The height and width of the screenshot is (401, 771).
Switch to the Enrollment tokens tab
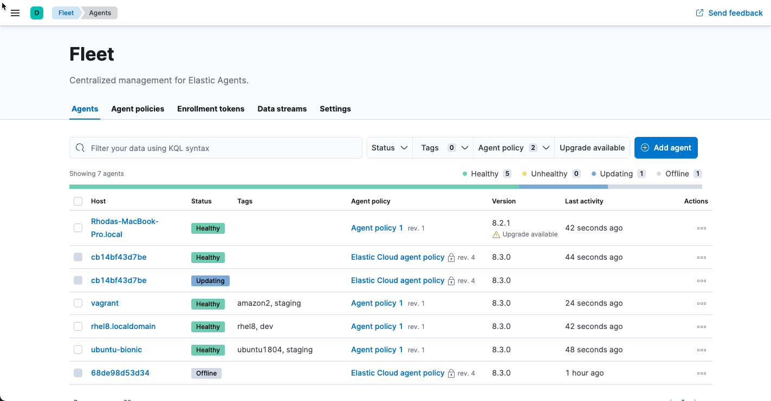(x=211, y=109)
